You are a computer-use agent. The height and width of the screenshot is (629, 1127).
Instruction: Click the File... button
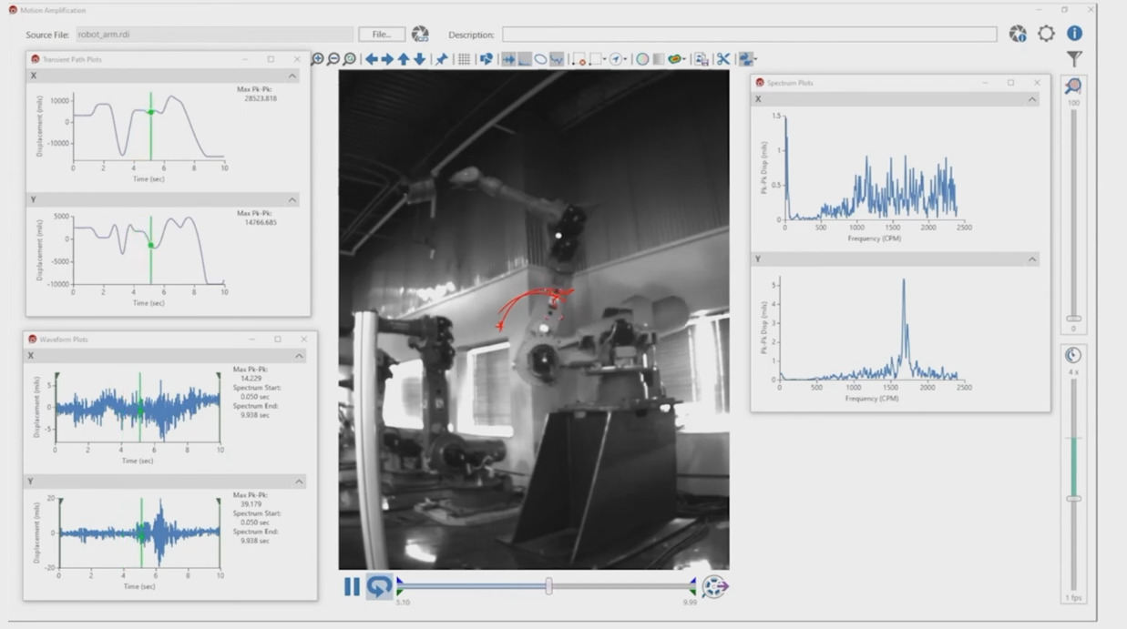tap(382, 35)
